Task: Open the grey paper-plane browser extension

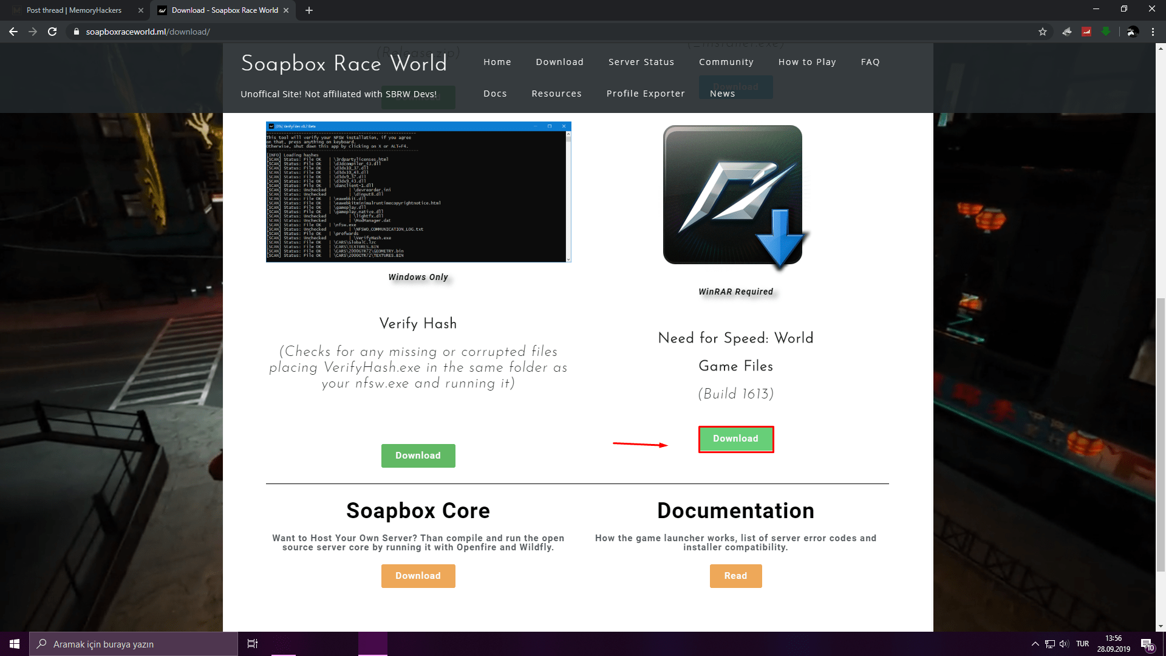Action: click(1067, 32)
